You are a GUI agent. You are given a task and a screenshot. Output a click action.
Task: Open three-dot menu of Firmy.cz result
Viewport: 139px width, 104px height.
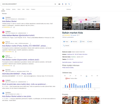click(x=30, y=43)
